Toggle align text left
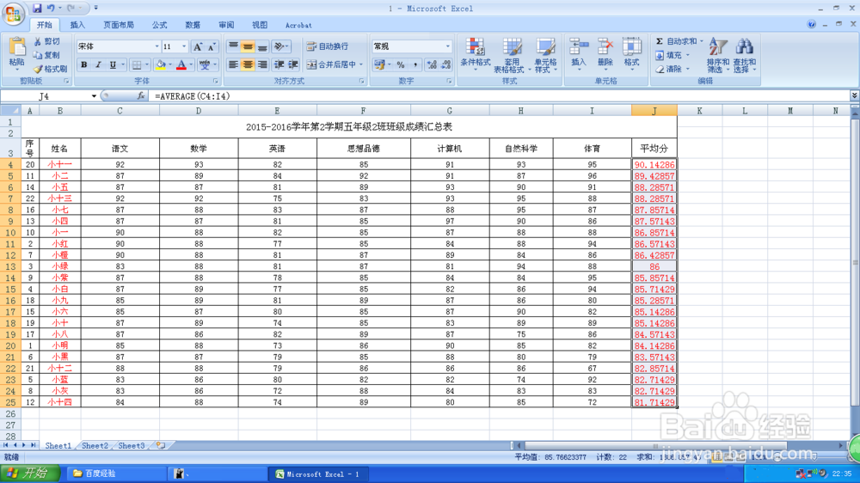The height and width of the screenshot is (483, 860). (x=233, y=64)
